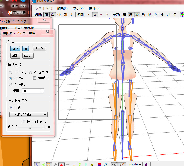
Task: Open the 塗 paint sub-window
Action: [x=156, y=15]
